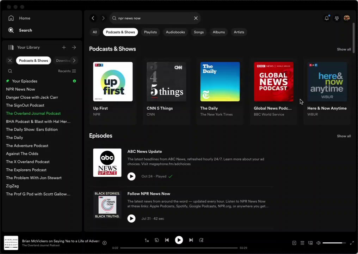Open Friend Activity icon
This screenshot has height=254, width=358.
(337, 18)
